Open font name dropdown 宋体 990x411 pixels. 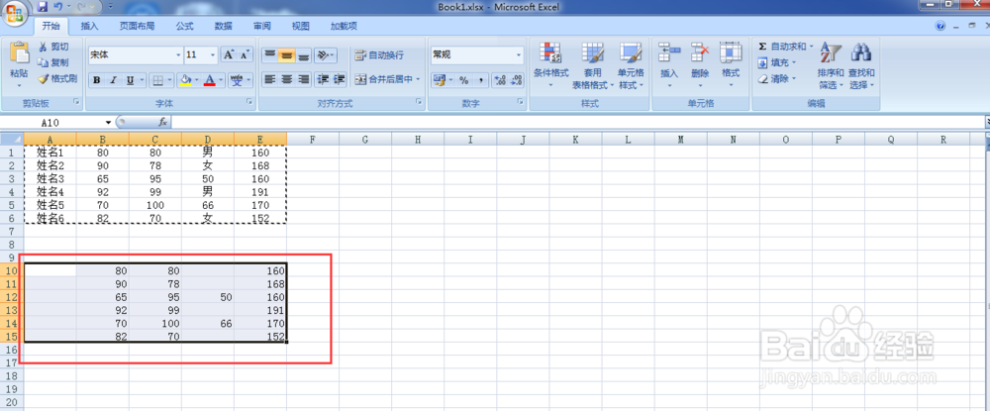click(x=178, y=54)
